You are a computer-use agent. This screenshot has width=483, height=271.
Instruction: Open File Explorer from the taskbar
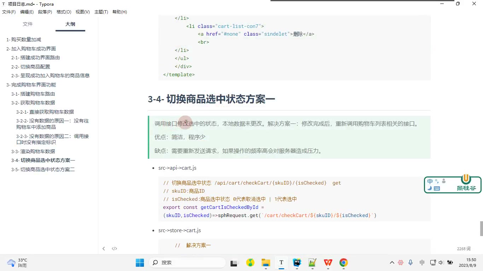(x=266, y=263)
